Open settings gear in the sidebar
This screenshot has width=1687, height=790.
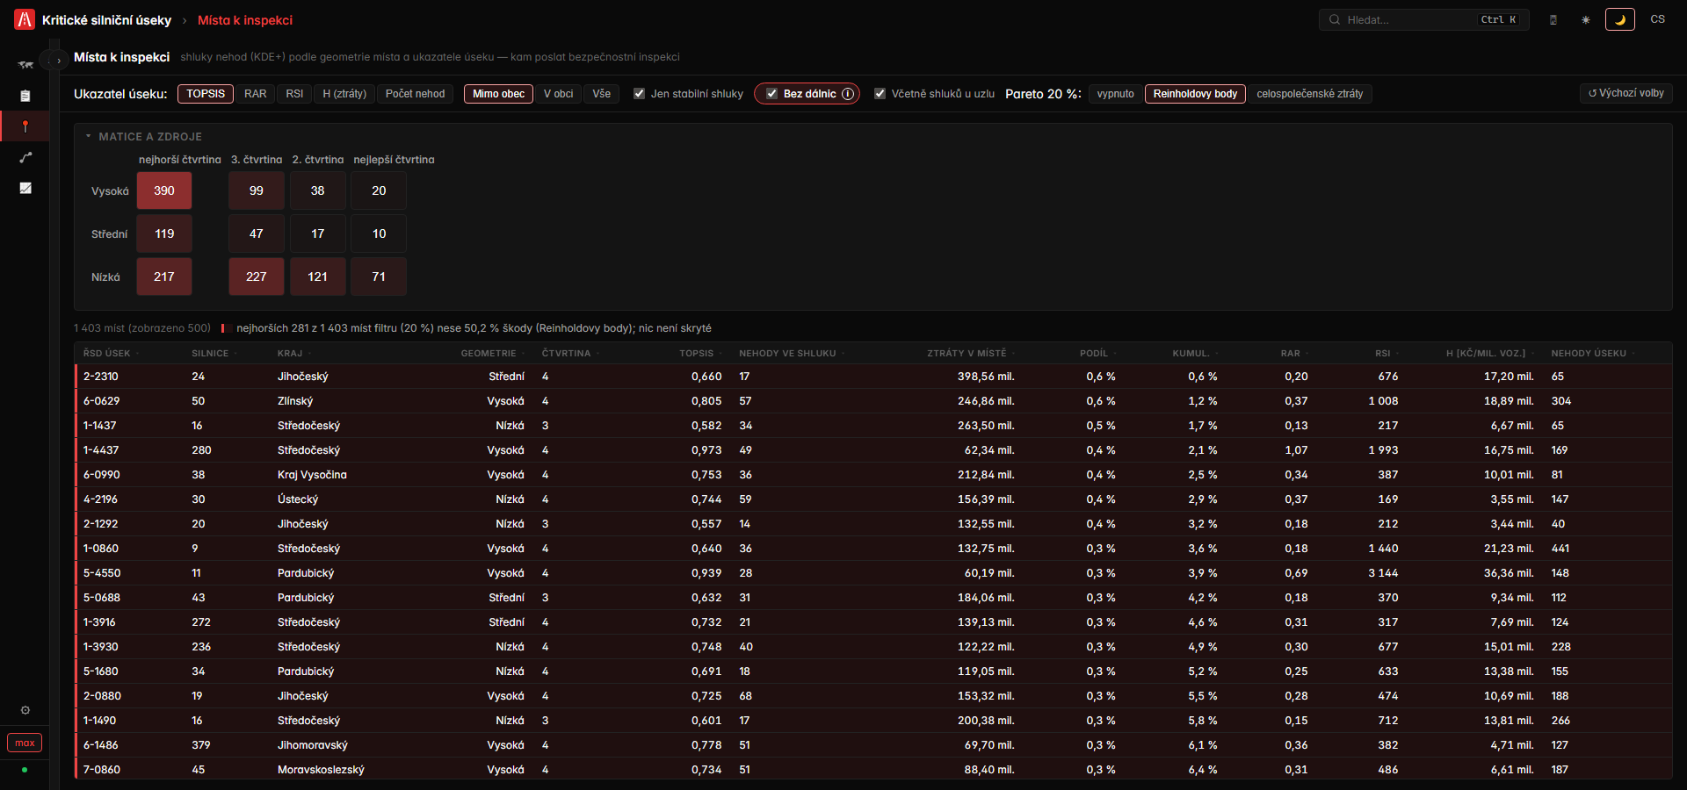25,710
